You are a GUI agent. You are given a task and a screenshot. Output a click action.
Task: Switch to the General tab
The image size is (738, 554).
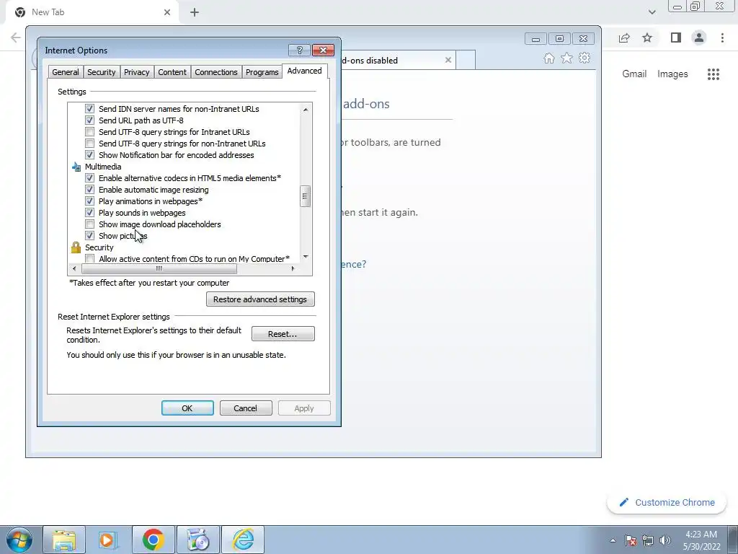[66, 72]
